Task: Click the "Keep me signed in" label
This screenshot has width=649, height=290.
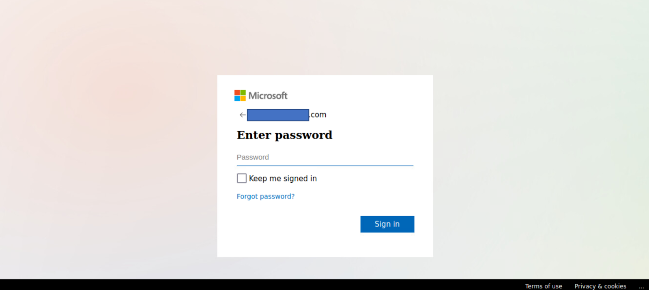Action: pos(283,179)
